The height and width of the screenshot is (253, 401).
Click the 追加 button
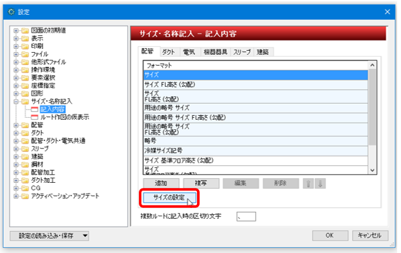(x=161, y=183)
